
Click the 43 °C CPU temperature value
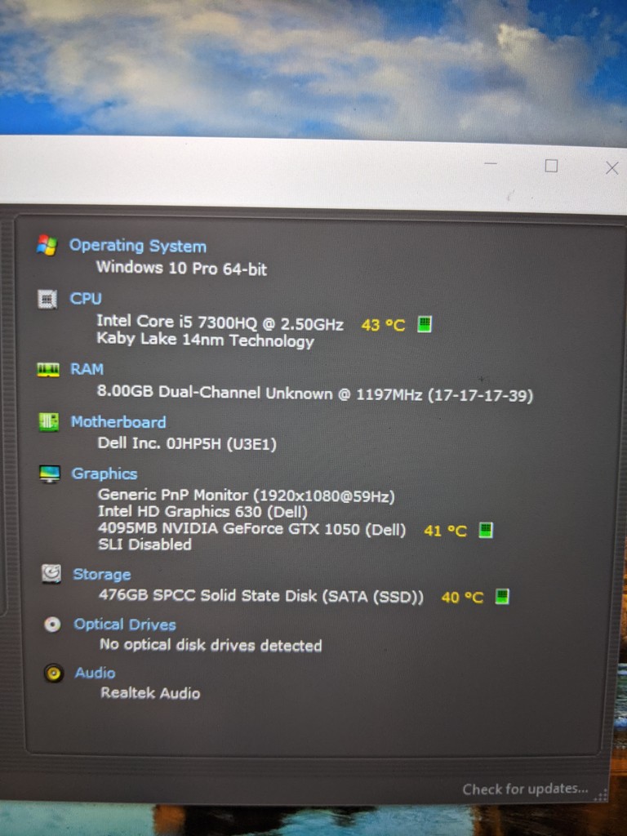383,325
